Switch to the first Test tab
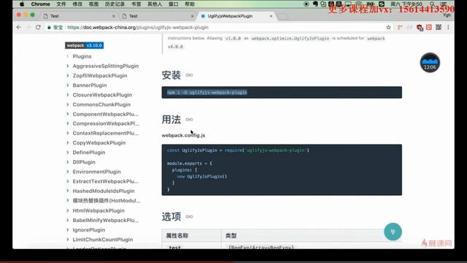 coord(78,16)
